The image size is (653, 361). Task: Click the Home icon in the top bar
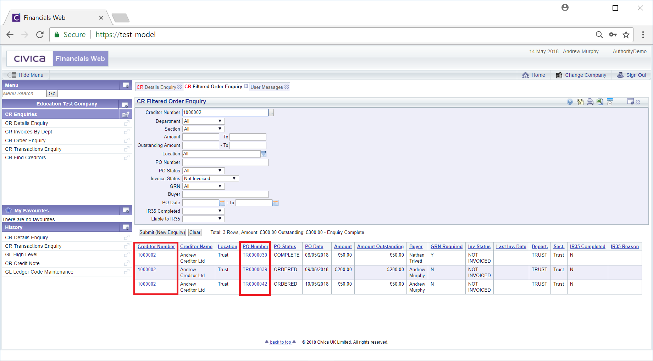tap(525, 75)
